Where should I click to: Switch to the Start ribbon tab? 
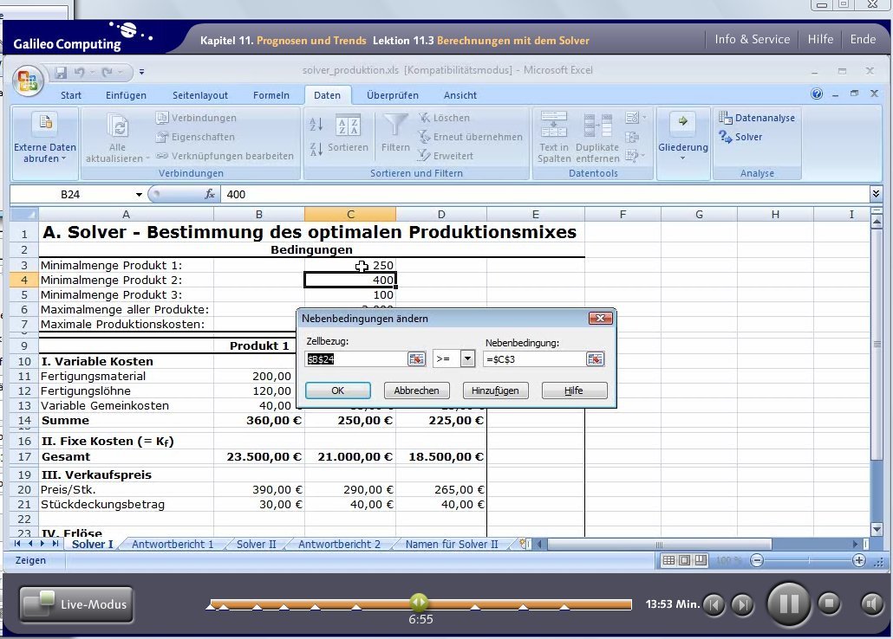71,95
